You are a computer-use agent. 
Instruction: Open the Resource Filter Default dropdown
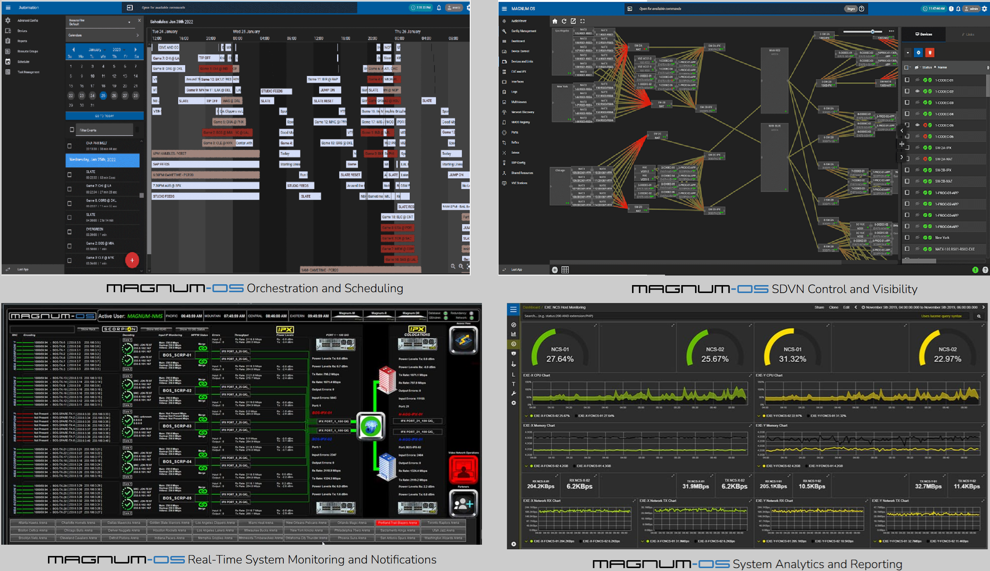point(101,22)
